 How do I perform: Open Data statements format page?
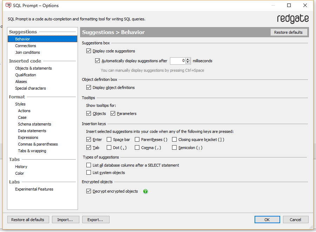(32, 131)
